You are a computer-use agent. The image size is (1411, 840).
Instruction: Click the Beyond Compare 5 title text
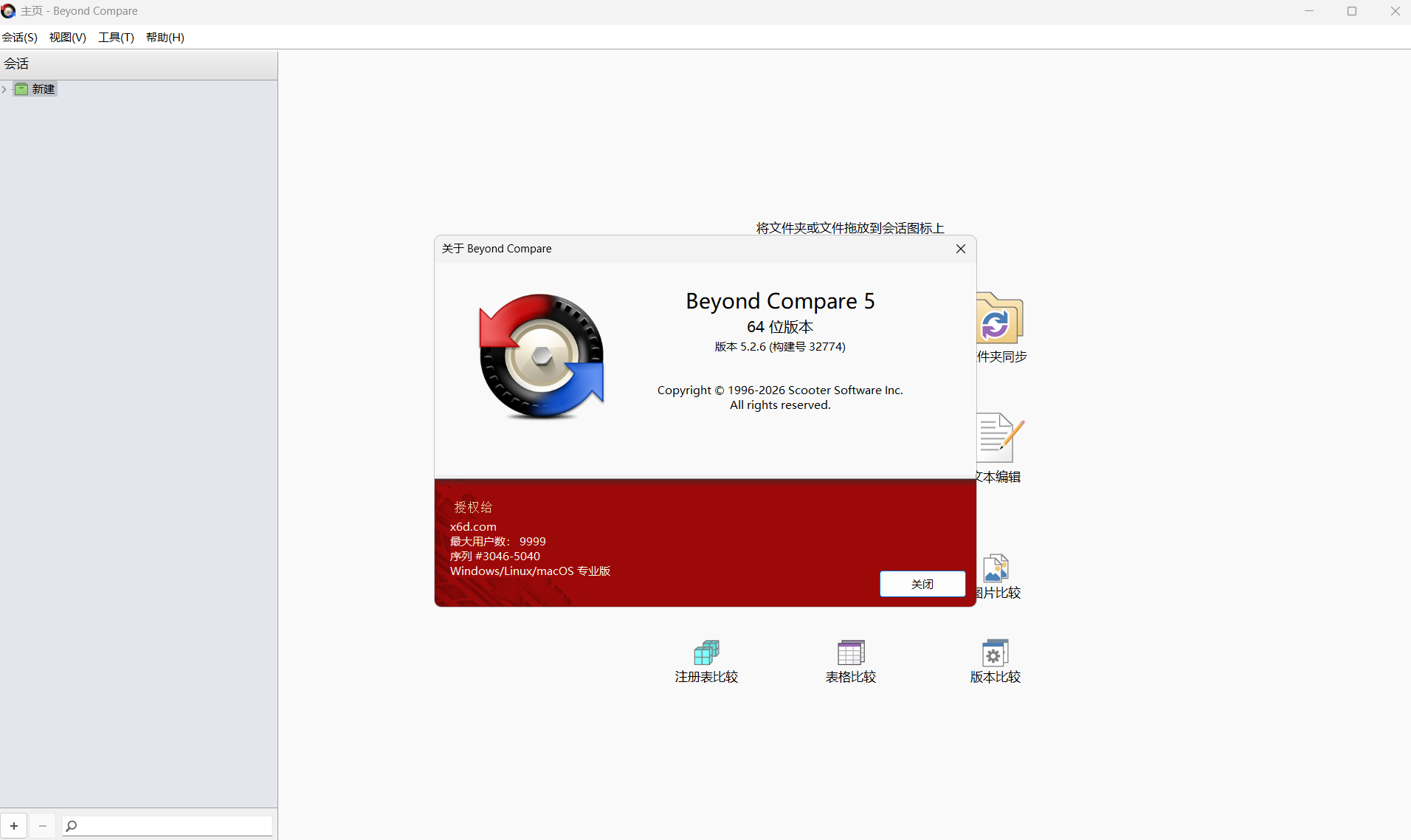pyautogui.click(x=780, y=301)
